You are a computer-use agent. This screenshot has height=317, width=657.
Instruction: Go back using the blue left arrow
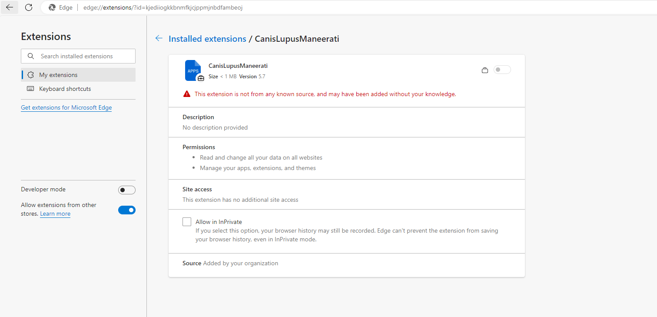(x=159, y=39)
